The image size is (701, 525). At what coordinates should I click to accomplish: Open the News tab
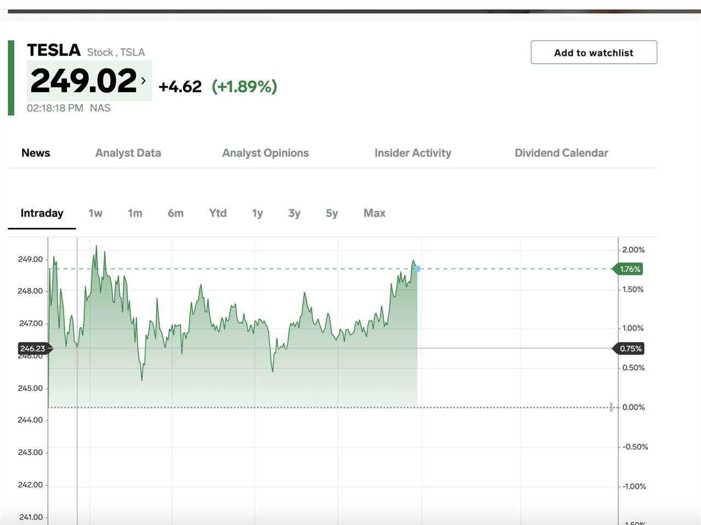click(36, 153)
